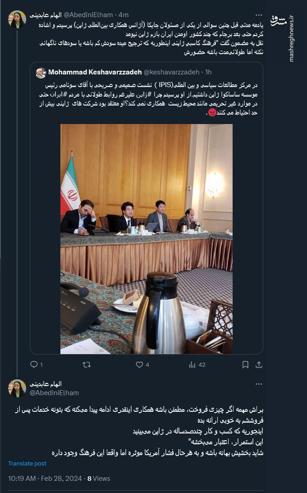Repost this tweet using the retweet icon
The image size is (307, 493).
pos(87,364)
